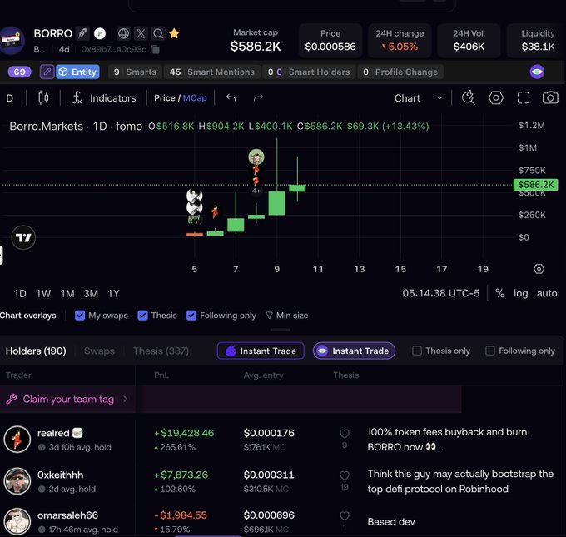
Task: Click the TradingView logo on the chart
Action: [23, 237]
